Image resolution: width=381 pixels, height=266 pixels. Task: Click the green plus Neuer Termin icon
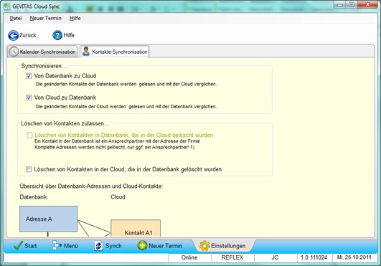pyautogui.click(x=142, y=246)
